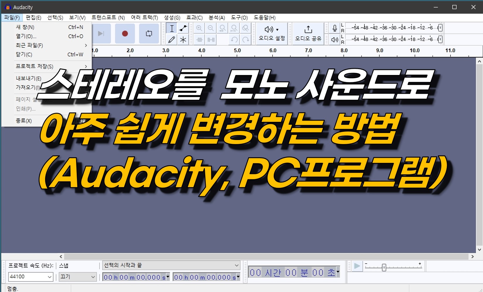Select the Draw pencil tool

pyautogui.click(x=172, y=40)
